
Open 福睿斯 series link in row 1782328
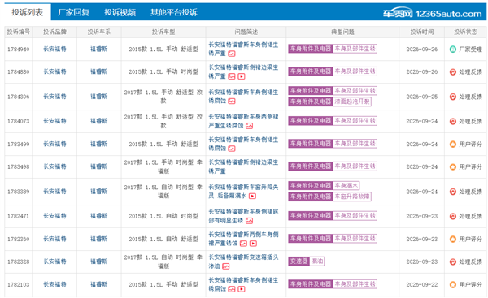coord(99,261)
